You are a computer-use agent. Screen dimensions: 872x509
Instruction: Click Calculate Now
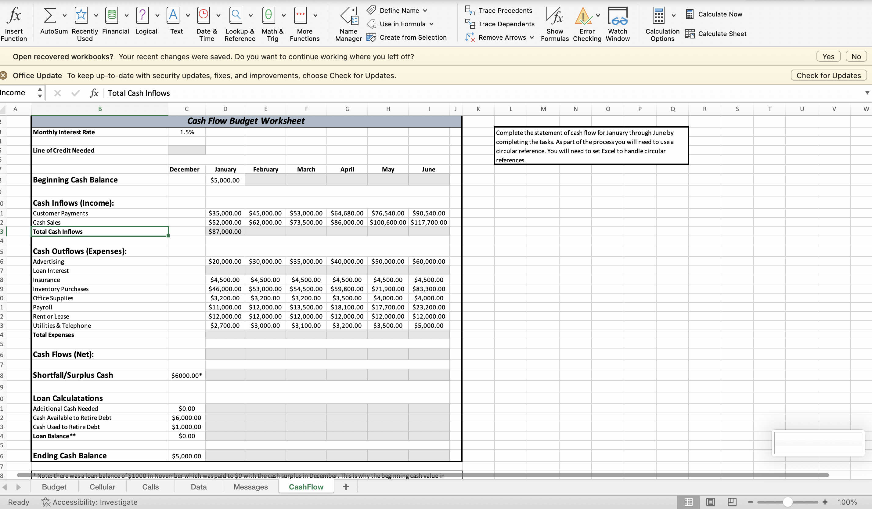point(714,14)
